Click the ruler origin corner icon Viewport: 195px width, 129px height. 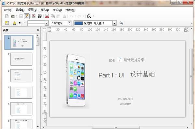[45, 29]
